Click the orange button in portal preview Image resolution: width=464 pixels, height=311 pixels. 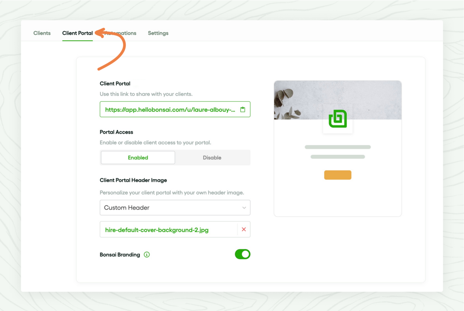pos(338,175)
